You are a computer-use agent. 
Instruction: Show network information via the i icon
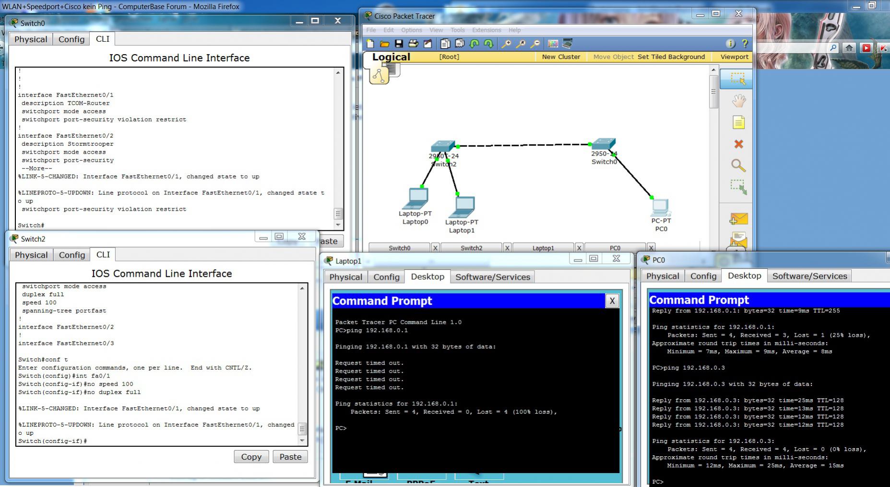(x=730, y=44)
